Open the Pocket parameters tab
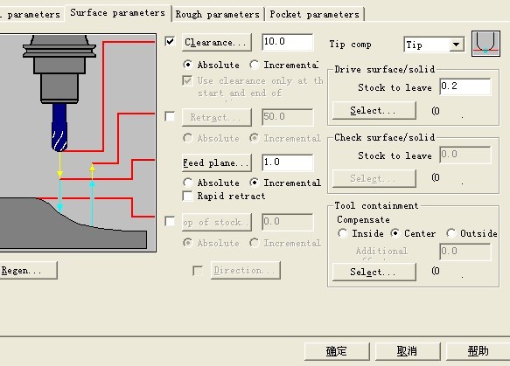 click(x=315, y=14)
